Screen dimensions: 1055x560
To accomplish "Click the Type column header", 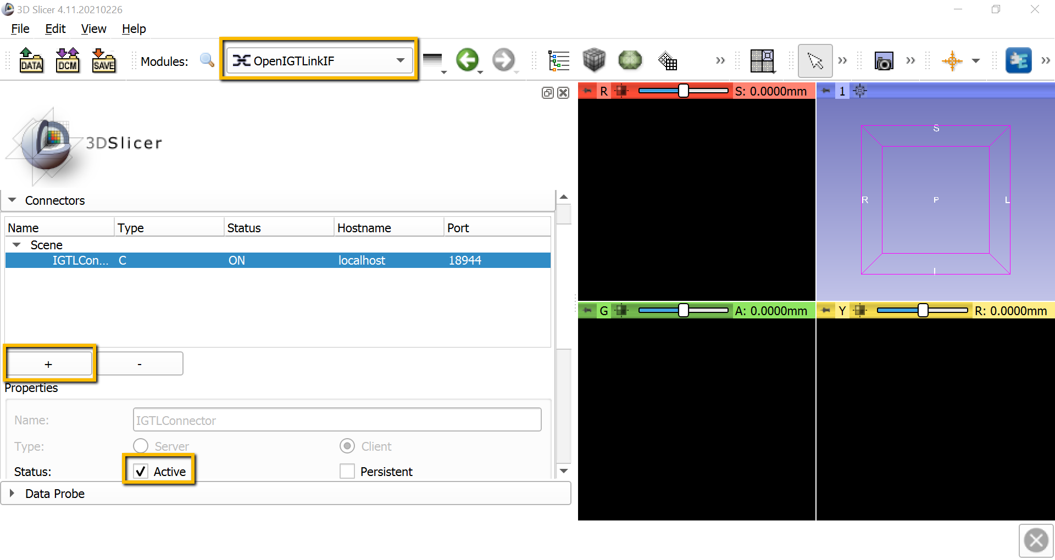I will (169, 228).
